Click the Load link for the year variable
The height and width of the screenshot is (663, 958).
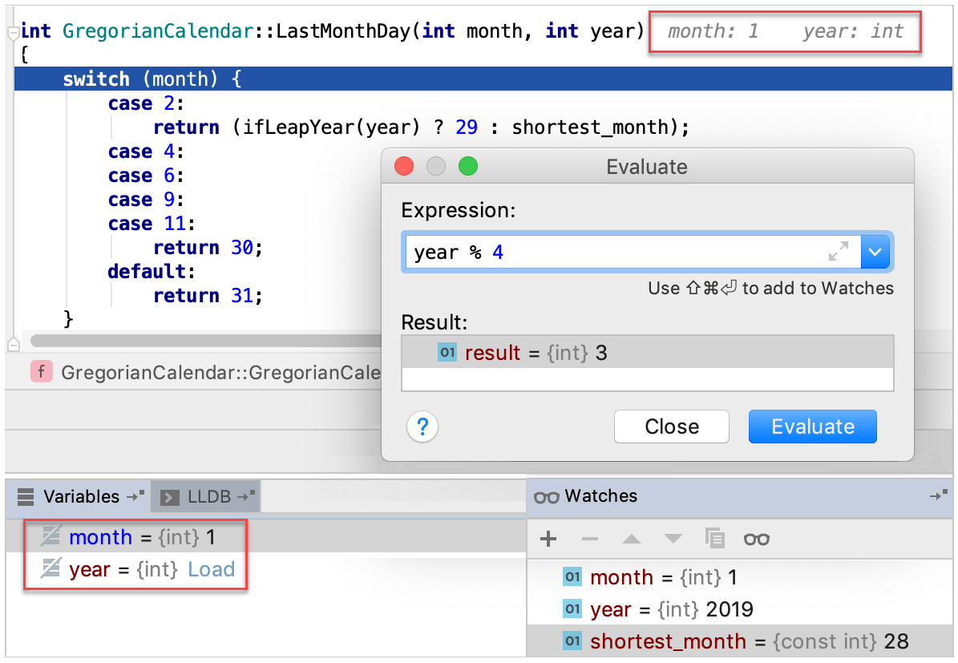click(x=212, y=570)
